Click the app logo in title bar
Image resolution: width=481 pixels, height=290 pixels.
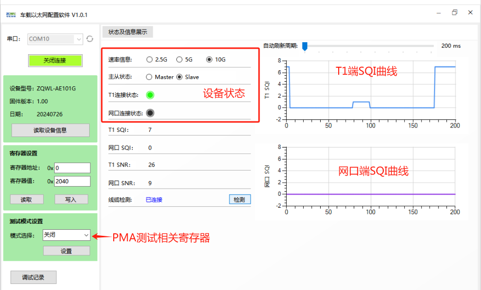12,15
